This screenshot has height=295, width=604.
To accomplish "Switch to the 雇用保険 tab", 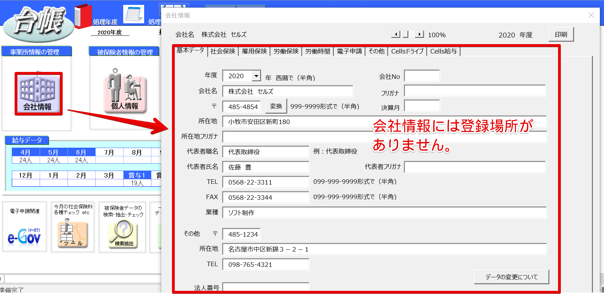I will click(254, 51).
